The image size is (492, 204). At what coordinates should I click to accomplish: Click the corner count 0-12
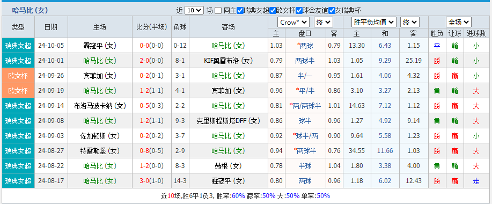coord(180,46)
